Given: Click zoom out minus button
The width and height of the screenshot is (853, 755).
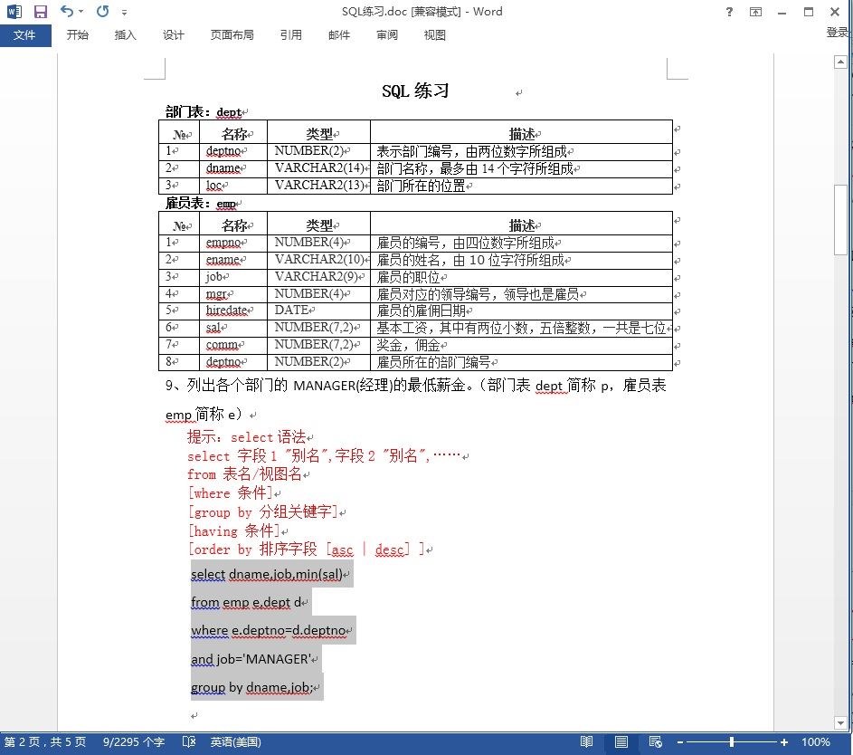Looking at the screenshot, I should [x=680, y=742].
